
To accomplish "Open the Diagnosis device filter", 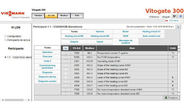I will point(47,77).
